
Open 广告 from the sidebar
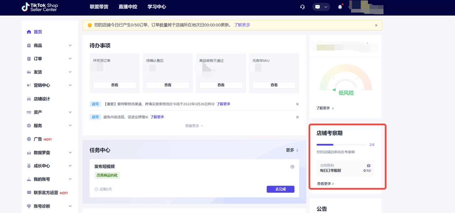click(x=38, y=139)
